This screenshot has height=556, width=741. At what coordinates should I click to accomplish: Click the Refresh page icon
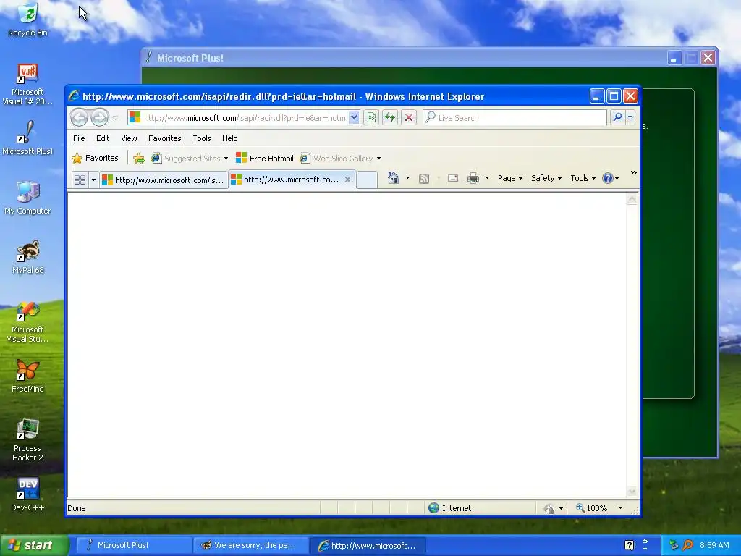tap(390, 118)
